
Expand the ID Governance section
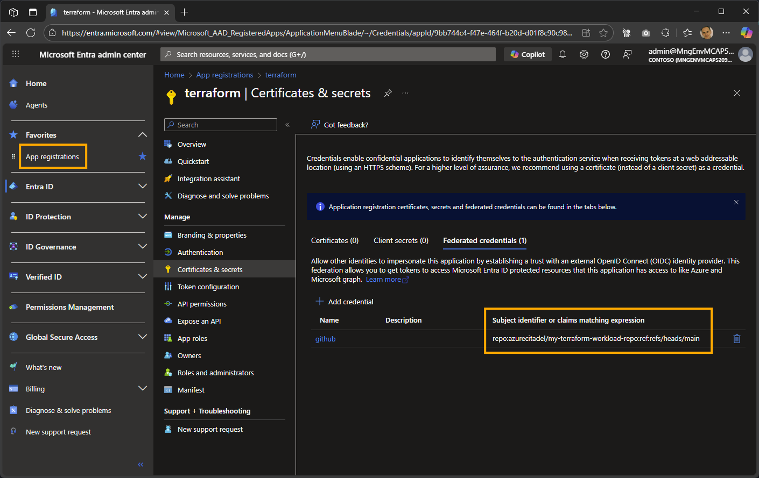(142, 247)
